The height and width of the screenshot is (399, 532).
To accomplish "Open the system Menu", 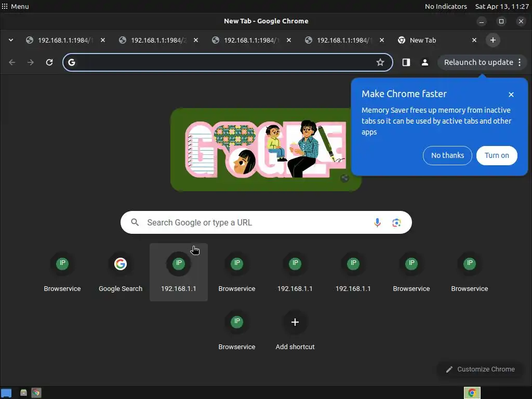I will pos(15,6).
